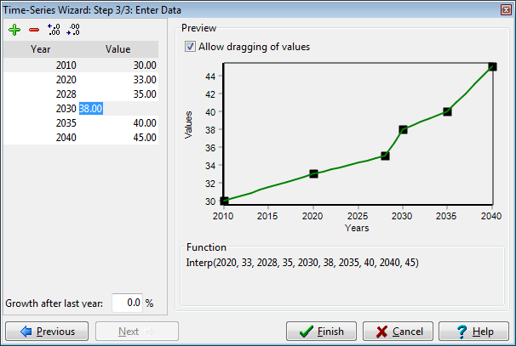Viewport: 516px width, 346px height.
Task: Open Help for the wizard
Action: [x=473, y=332]
